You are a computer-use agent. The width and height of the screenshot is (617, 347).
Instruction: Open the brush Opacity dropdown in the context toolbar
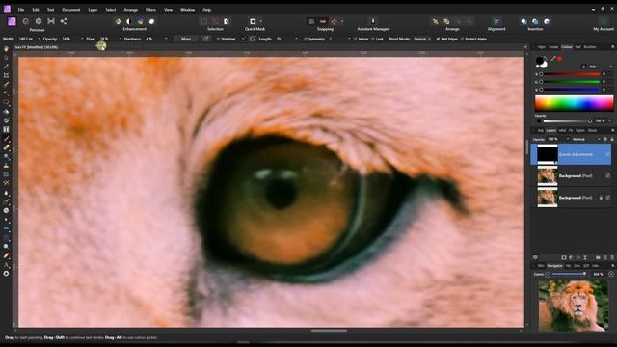82,39
